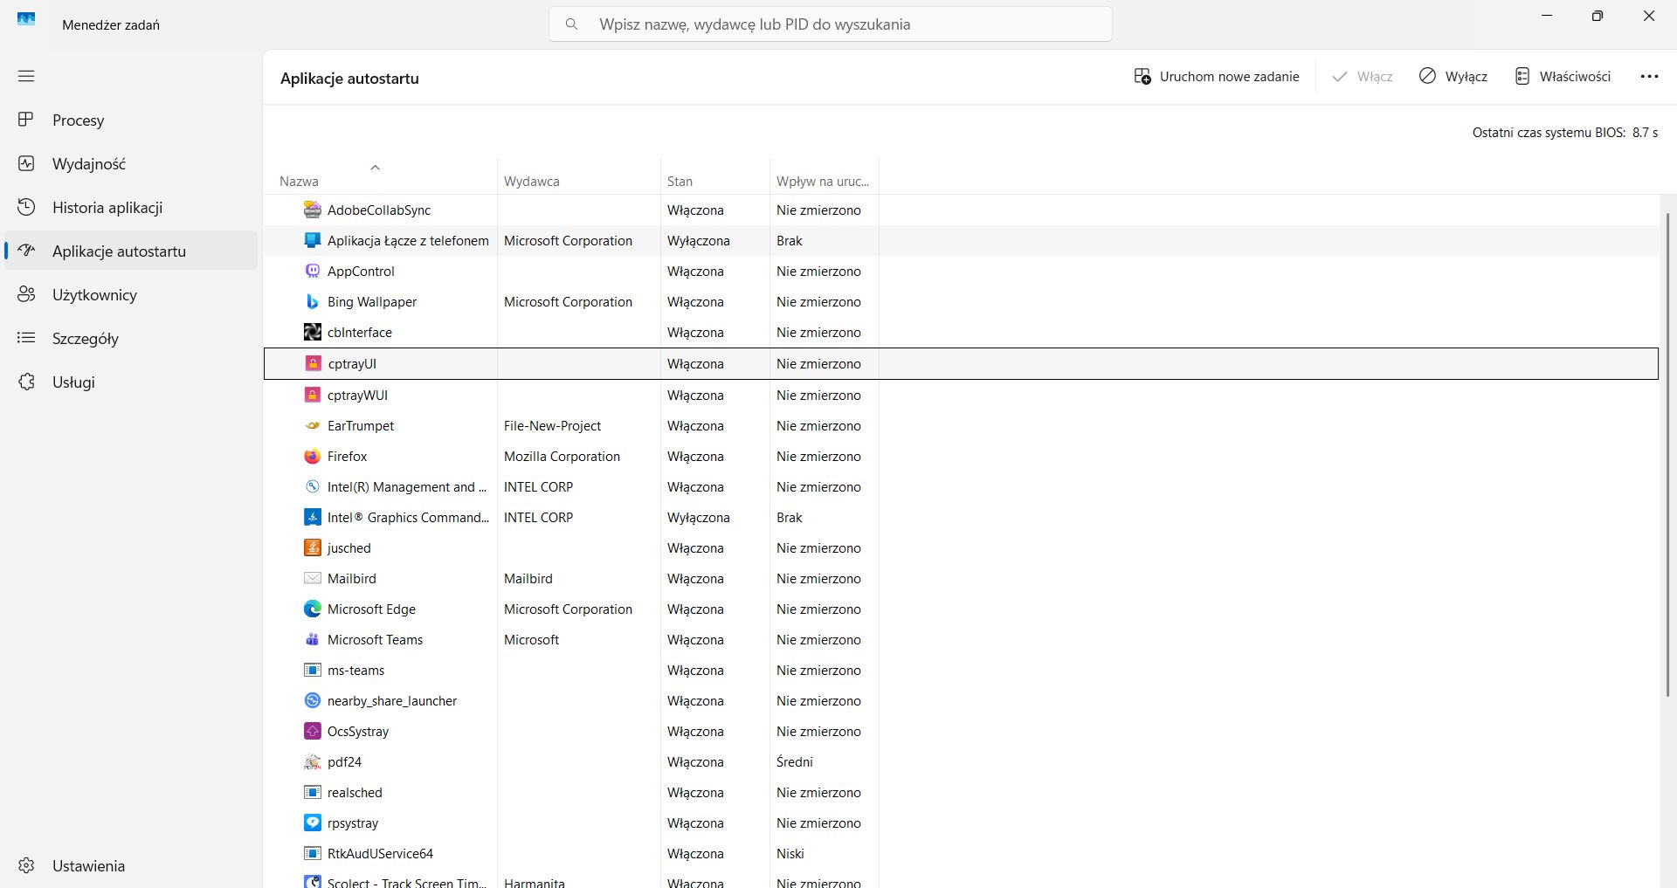The image size is (1677, 888).
Task: Open the Szczegóły tab
Action: [131, 339]
